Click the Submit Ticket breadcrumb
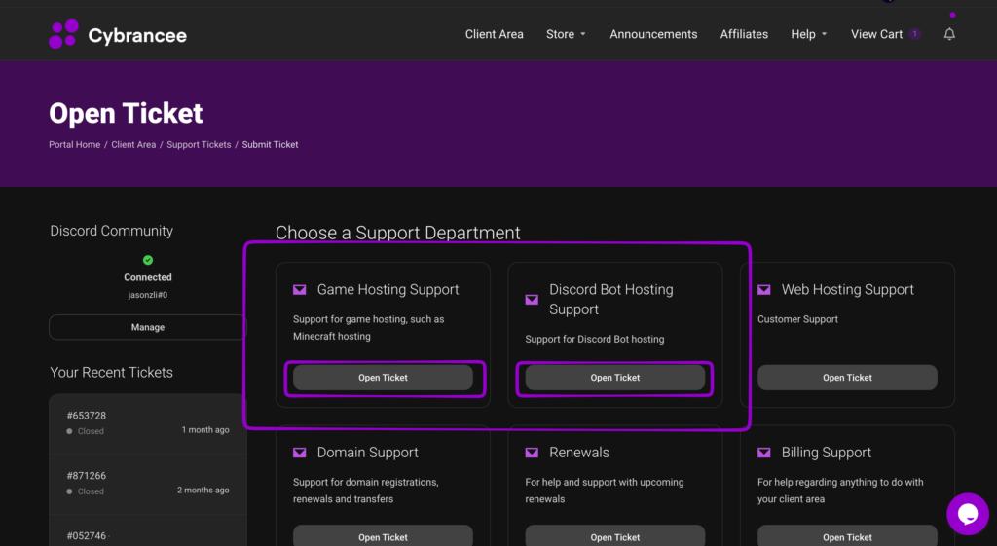Screen dimensions: 997x546 point(270,145)
